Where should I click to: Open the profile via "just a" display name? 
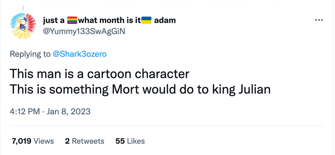54,20
